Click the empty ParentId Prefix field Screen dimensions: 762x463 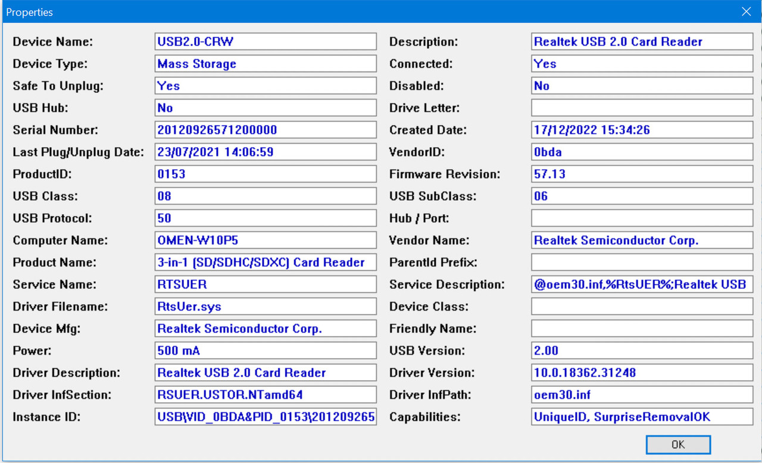point(642,262)
